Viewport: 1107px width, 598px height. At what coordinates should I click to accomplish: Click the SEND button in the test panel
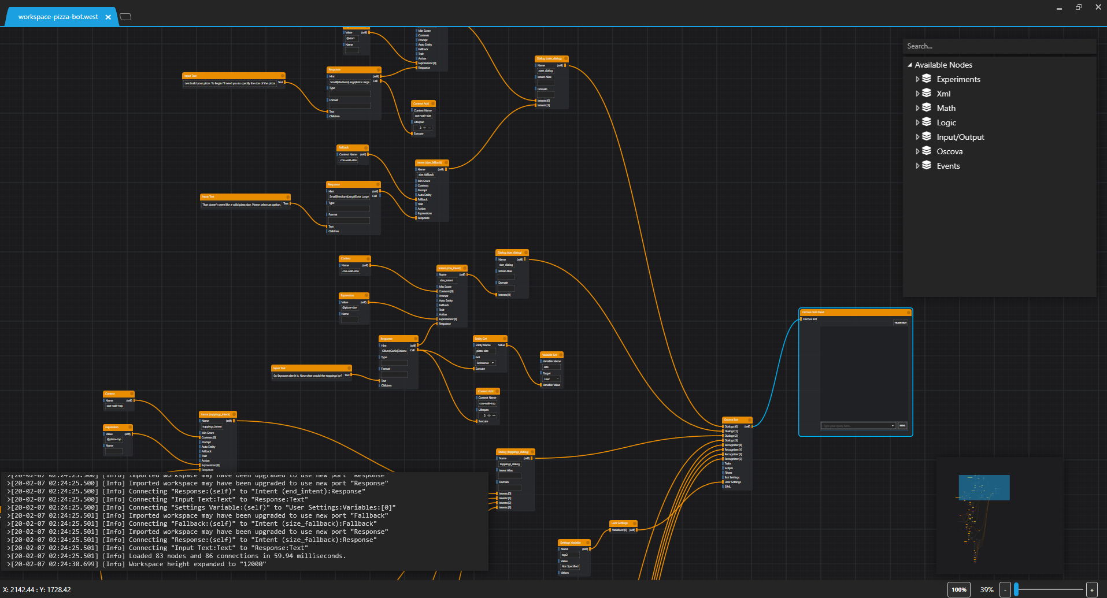click(902, 425)
